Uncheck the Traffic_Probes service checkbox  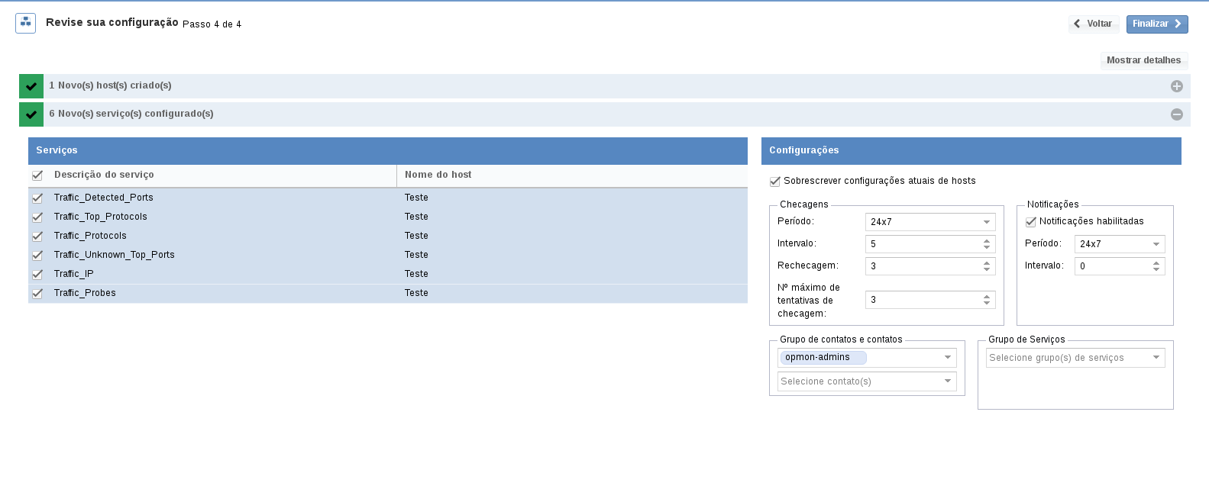point(37,294)
